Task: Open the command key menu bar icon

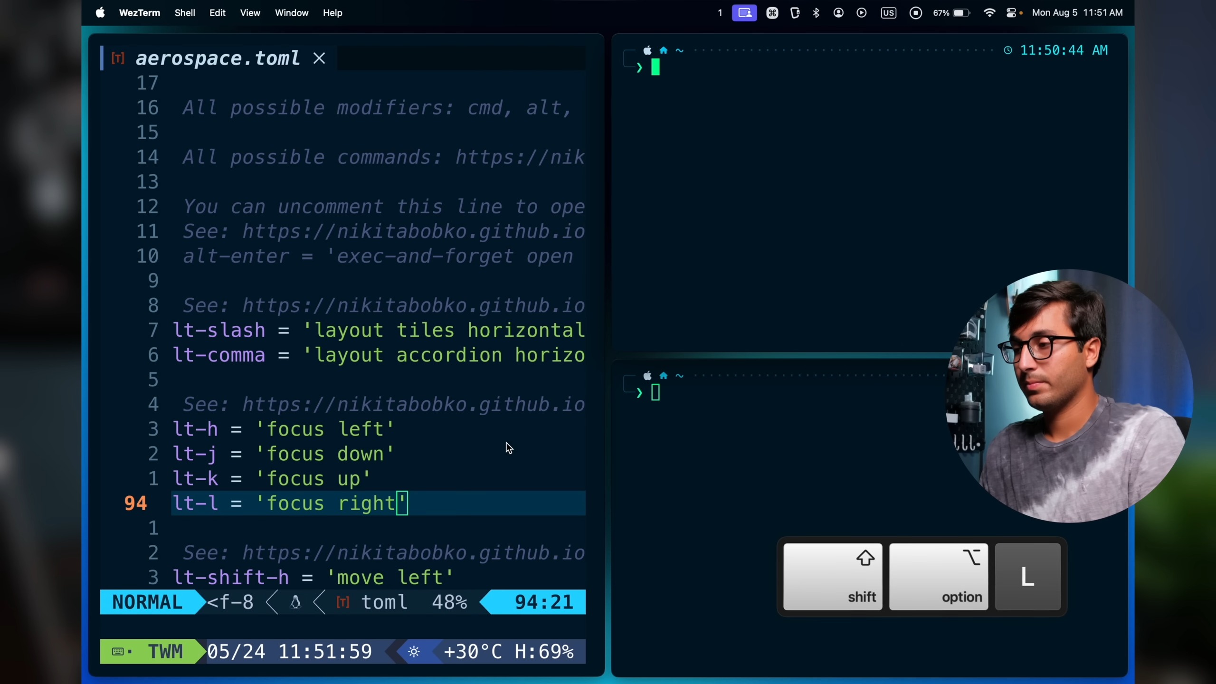Action: [772, 13]
